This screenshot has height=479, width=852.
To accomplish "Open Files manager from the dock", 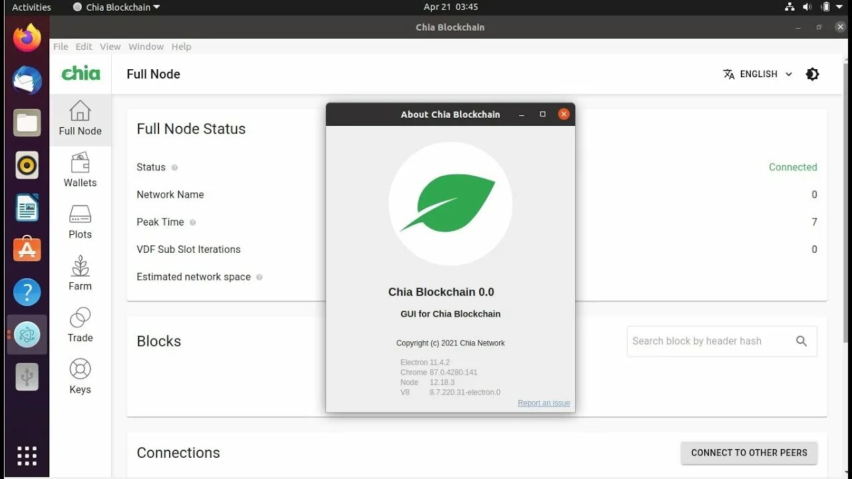I will (x=27, y=122).
